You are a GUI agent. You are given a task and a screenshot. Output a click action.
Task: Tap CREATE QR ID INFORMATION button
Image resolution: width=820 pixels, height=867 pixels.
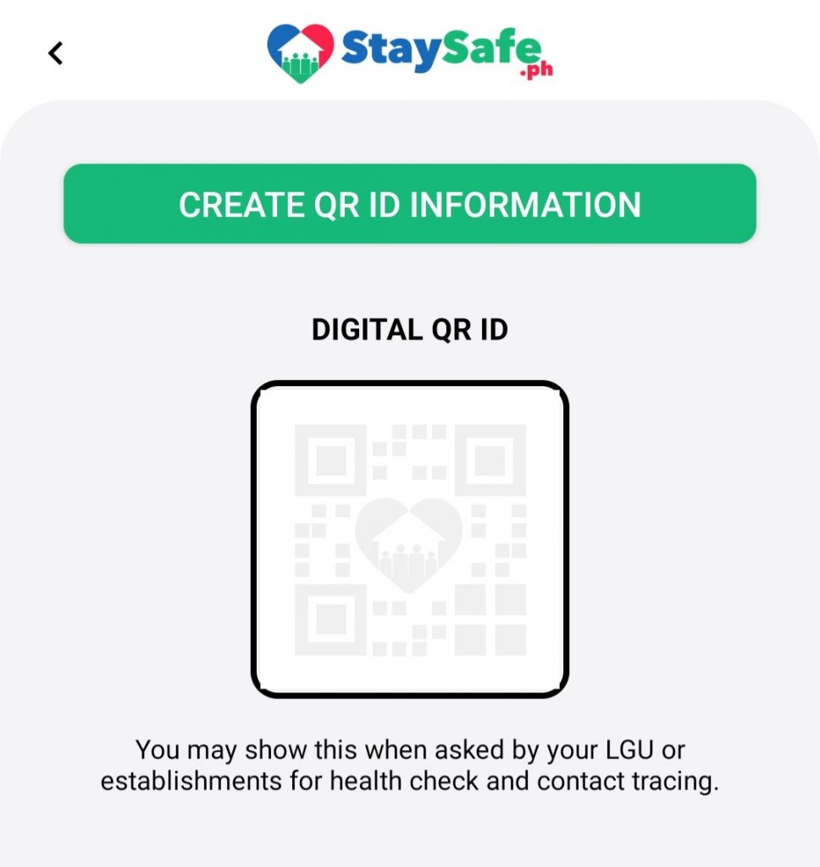pos(409,203)
